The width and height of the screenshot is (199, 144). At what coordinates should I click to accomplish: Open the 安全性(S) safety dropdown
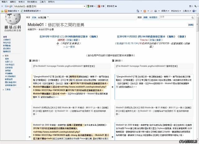176,11
